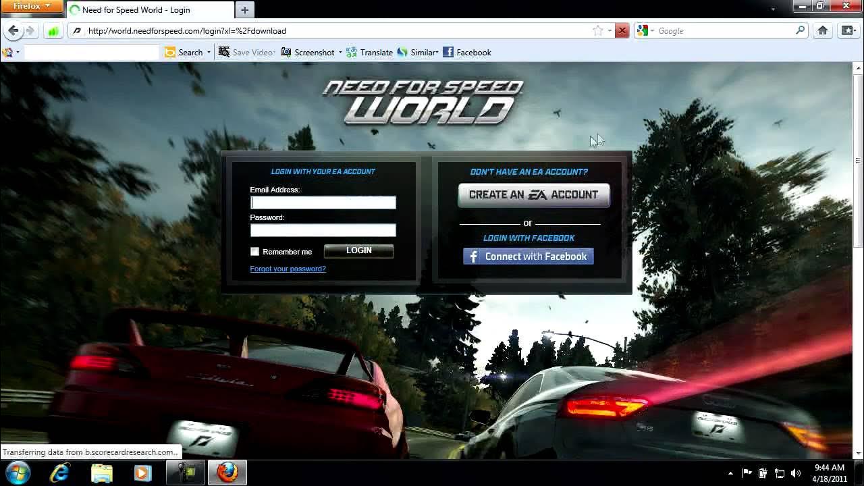Click the Firefox taskbar icon
The image size is (864, 486).
click(x=227, y=473)
